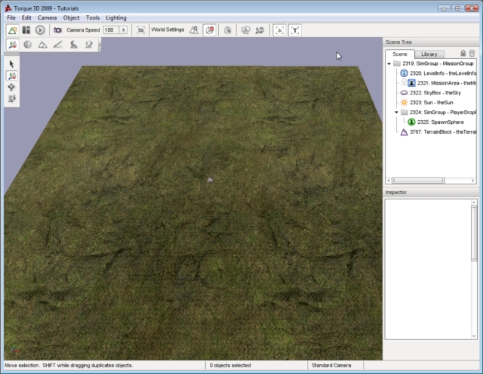
Task: Open the Camera Speed dropdown arrow
Action: (123, 30)
